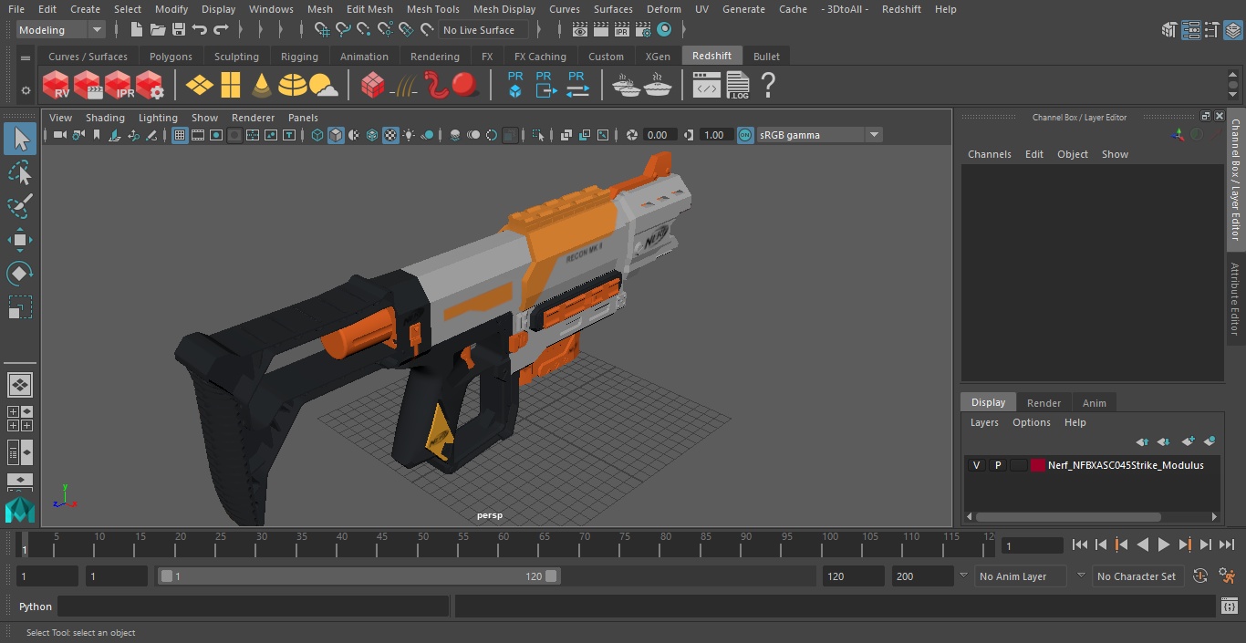Toggle grid display in viewport toolbar
This screenshot has height=643, width=1246.
pos(180,135)
